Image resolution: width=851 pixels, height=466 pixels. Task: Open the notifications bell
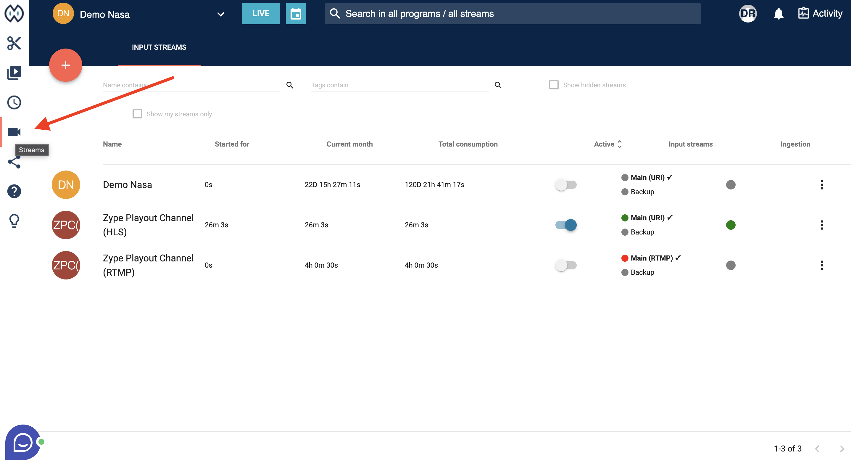(778, 14)
